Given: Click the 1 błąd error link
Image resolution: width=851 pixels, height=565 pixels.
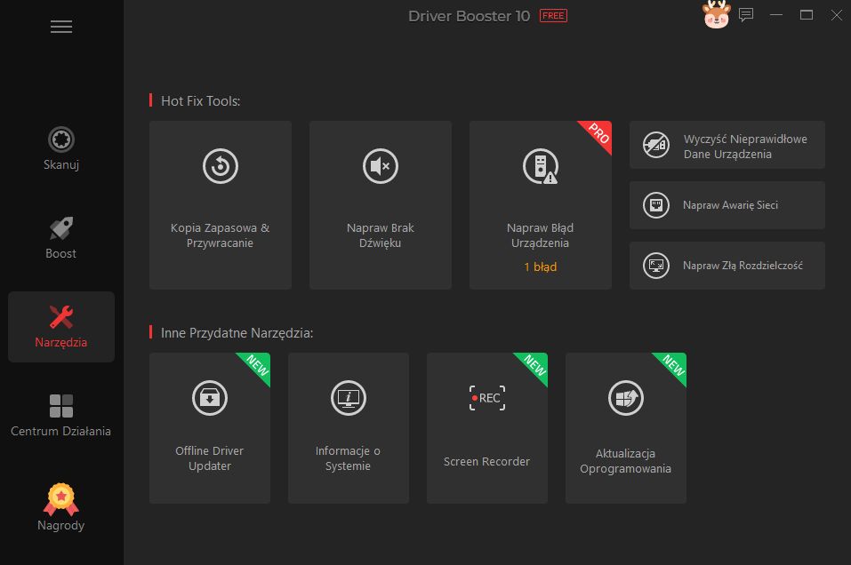Looking at the screenshot, I should [540, 265].
